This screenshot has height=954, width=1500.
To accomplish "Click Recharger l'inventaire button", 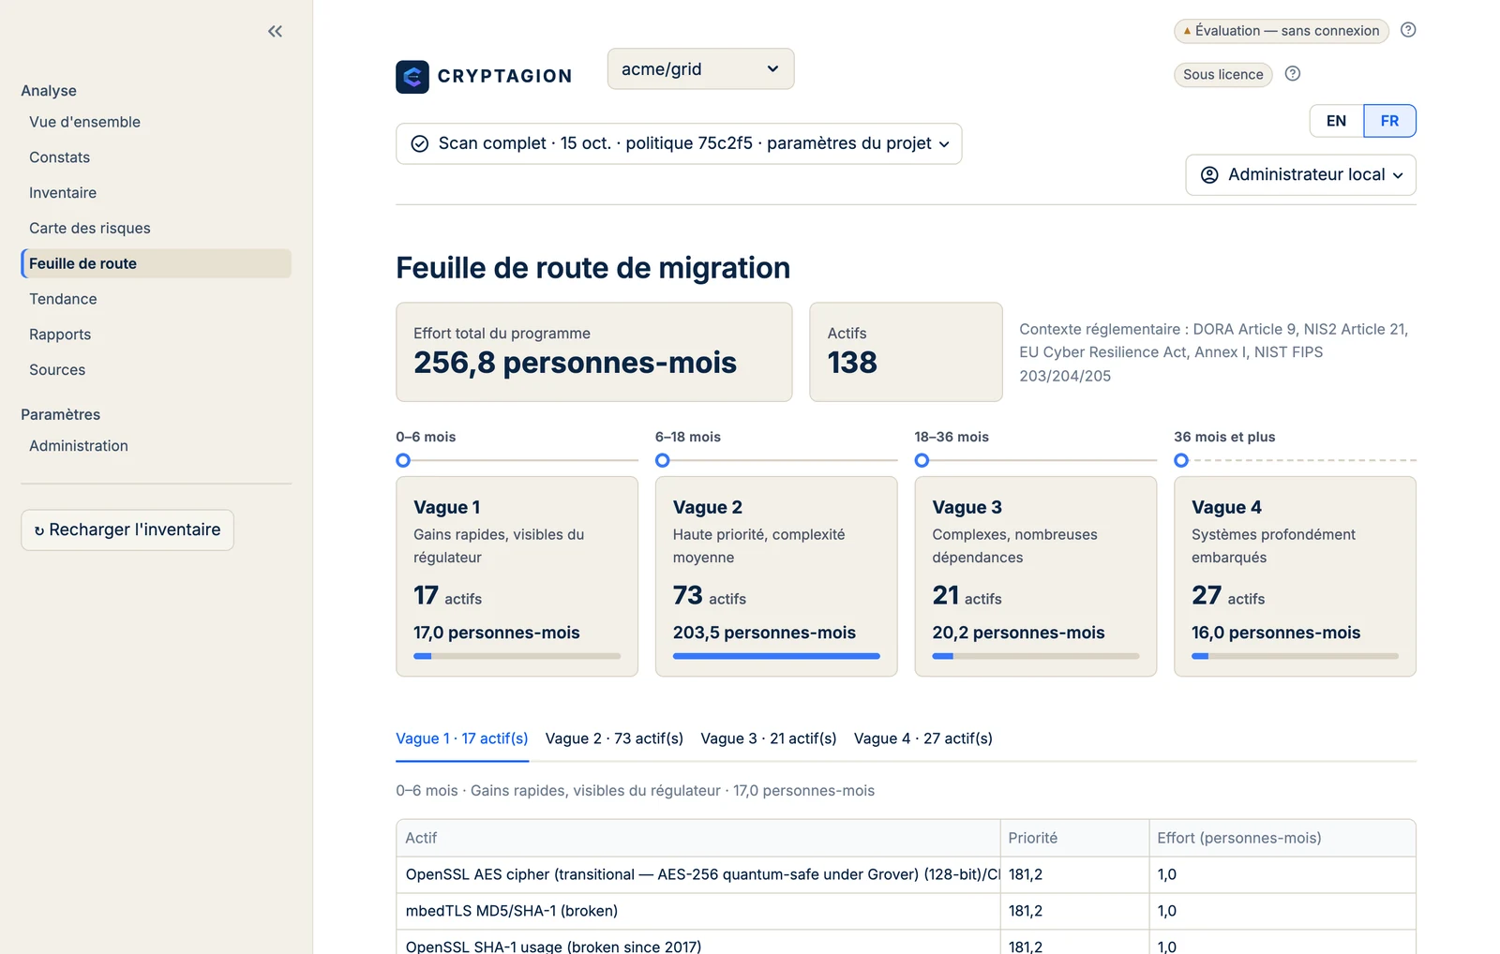I will click(x=127, y=530).
